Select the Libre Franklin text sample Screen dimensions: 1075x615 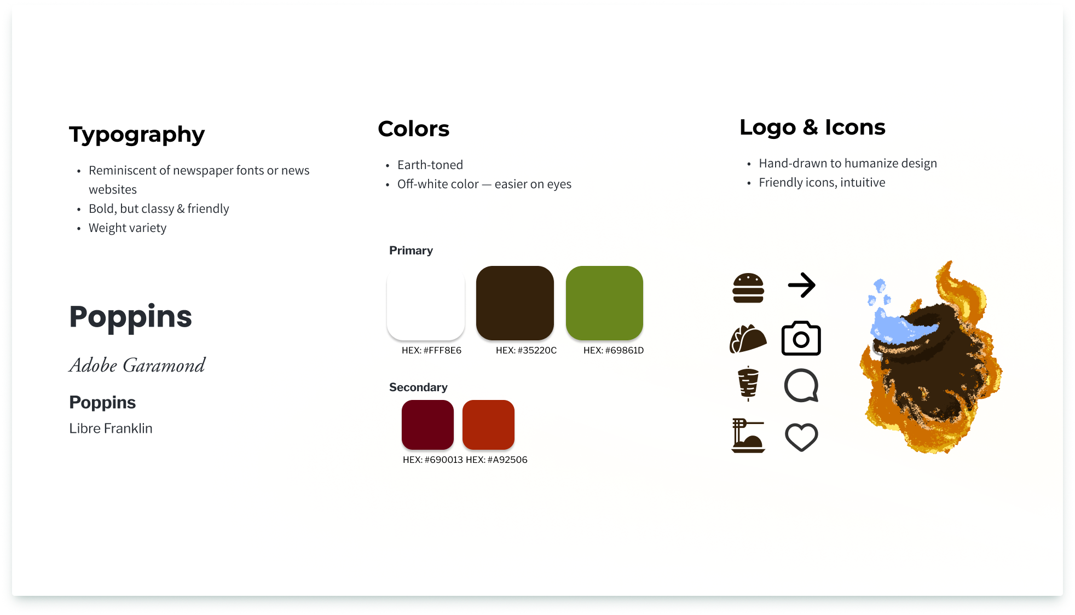[x=111, y=428]
